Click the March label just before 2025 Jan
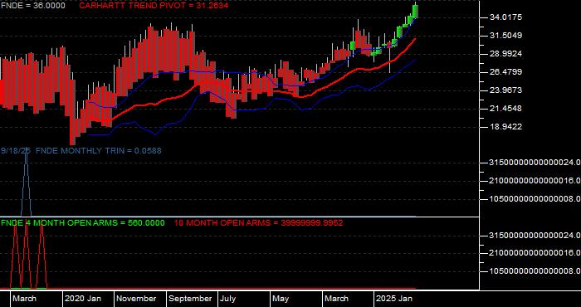The width and height of the screenshot is (581, 307). click(336, 299)
